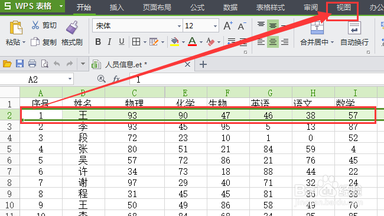Switch to the 插入 tab
Screen dimensions: 384x216
coord(117,7)
